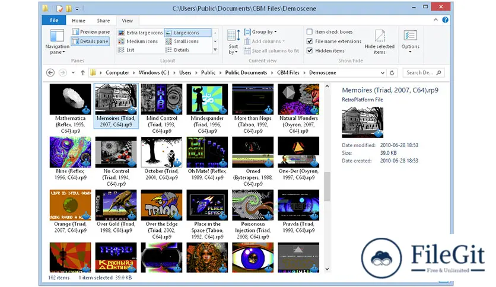Screen dimensions: 496x287
Task: Collapse the ribbon with the caret
Action: (x=435, y=20)
